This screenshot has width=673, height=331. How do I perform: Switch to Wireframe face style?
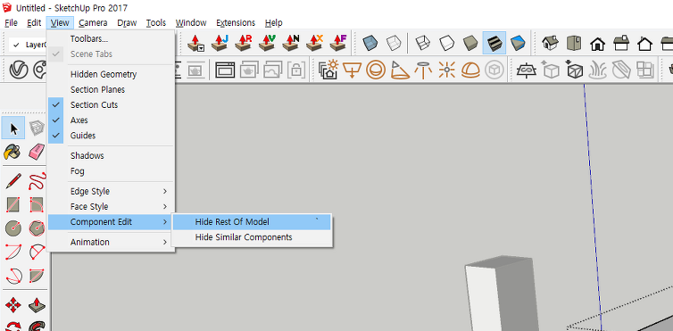[x=423, y=44]
